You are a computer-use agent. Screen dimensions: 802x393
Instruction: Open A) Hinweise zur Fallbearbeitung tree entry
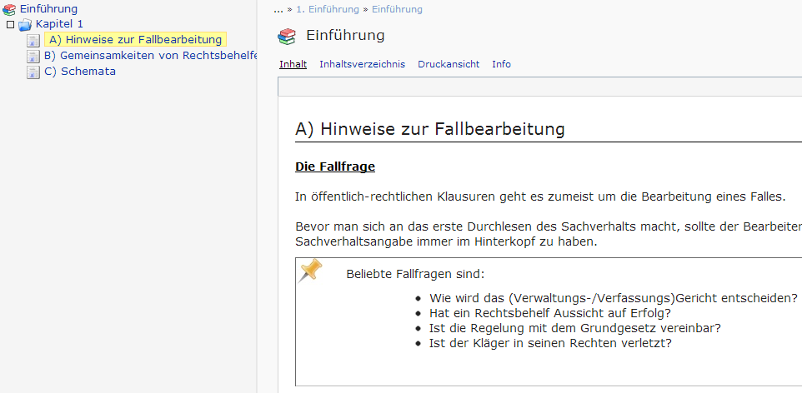point(135,40)
